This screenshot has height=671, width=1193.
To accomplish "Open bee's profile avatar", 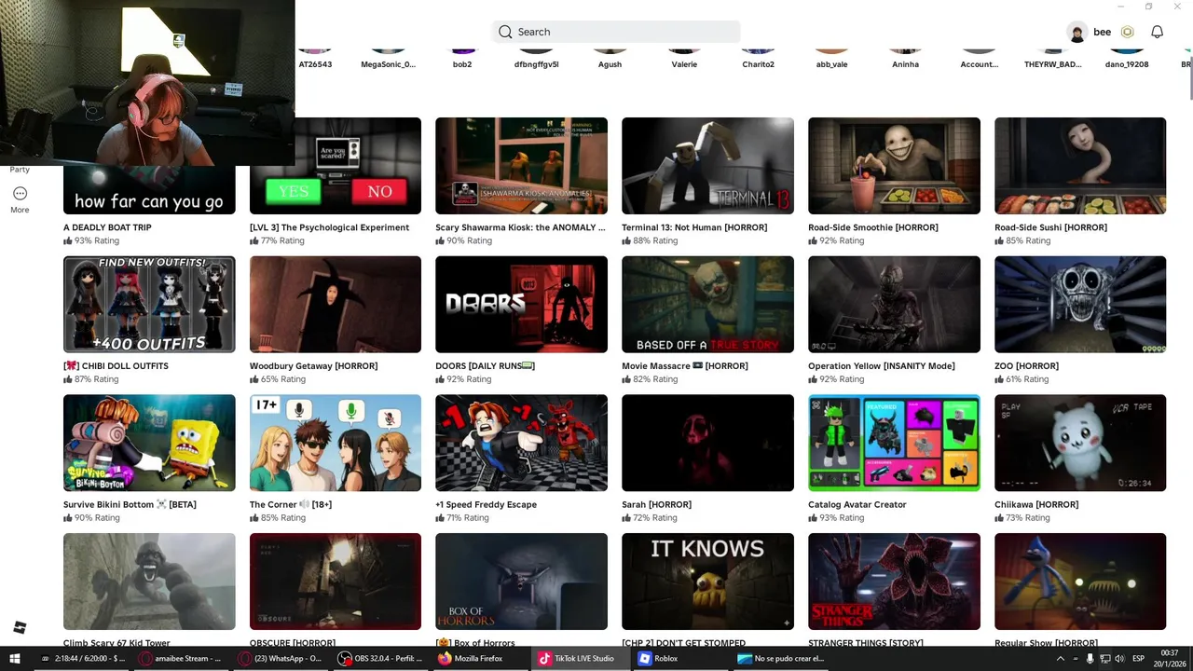I will (1077, 32).
